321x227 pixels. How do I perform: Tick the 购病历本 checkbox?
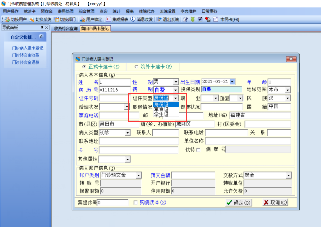pos(135,203)
